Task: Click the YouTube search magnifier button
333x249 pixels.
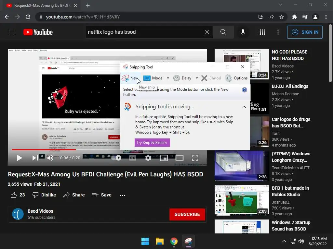Action: 223,32
